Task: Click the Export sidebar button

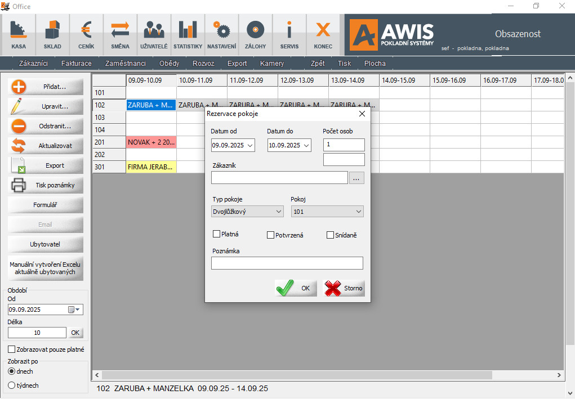Action: coord(46,165)
